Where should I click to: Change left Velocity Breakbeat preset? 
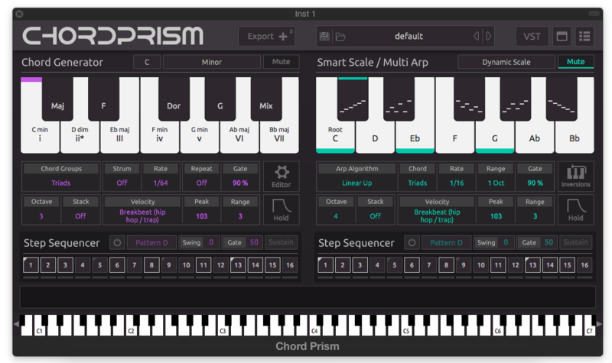click(x=142, y=216)
